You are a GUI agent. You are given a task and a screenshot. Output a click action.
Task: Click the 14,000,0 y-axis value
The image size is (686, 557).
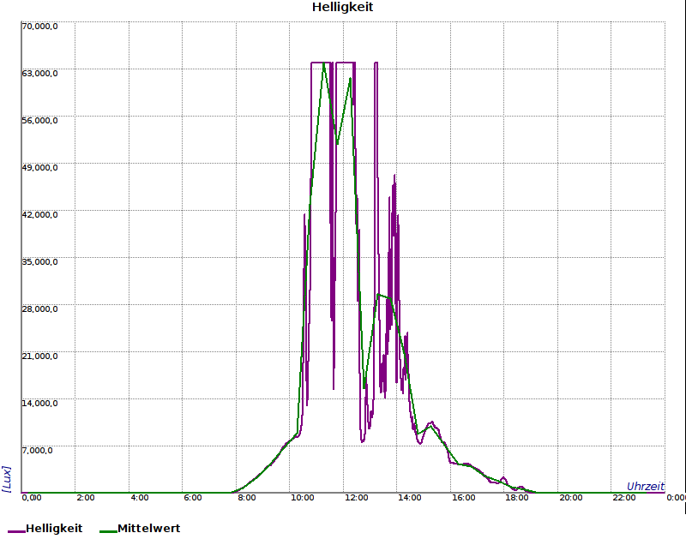coord(39,403)
